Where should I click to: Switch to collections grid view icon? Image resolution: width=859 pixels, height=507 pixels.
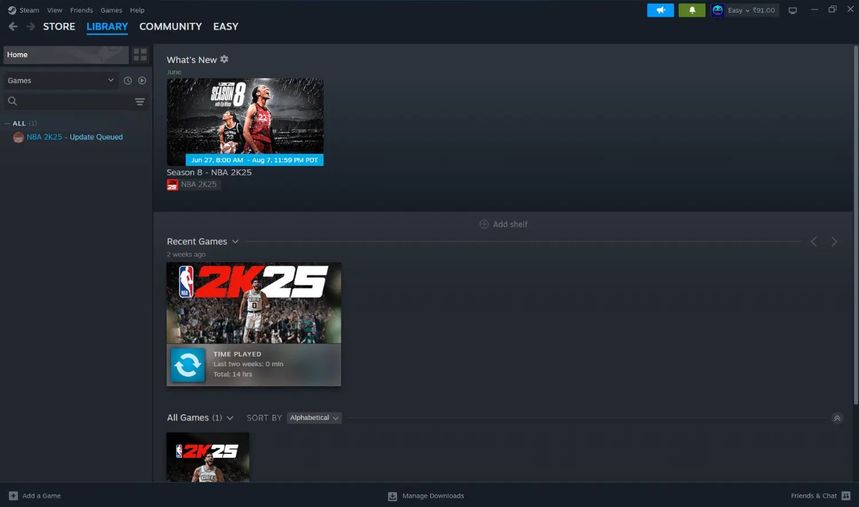(x=140, y=55)
